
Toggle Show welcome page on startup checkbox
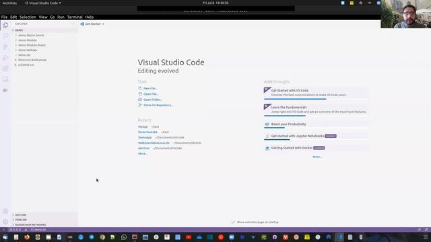click(x=233, y=222)
